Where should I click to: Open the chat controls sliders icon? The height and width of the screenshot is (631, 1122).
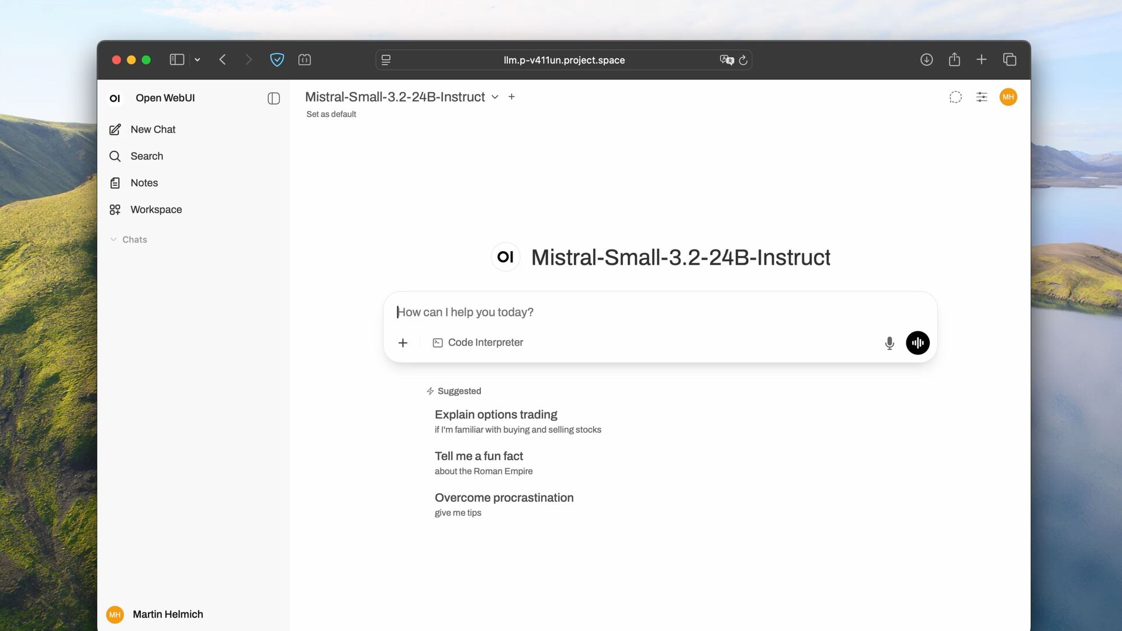click(982, 97)
